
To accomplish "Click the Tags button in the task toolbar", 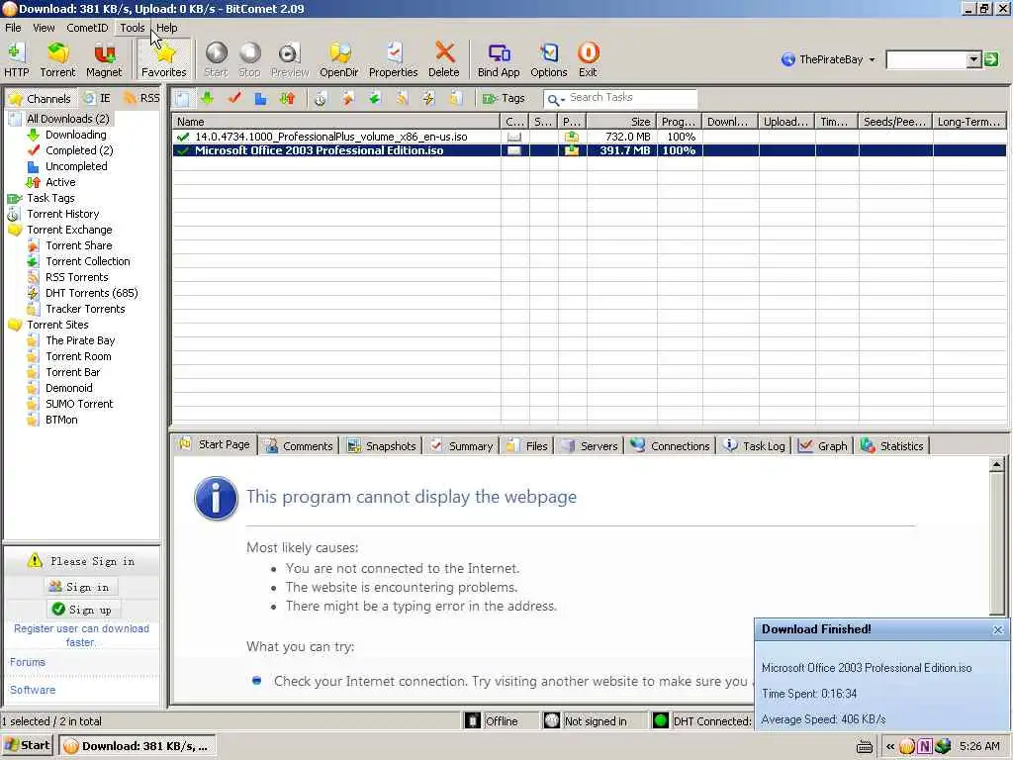I will pos(504,98).
